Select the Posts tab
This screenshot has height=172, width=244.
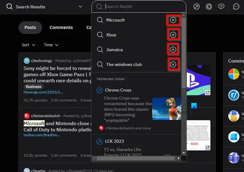point(30,28)
